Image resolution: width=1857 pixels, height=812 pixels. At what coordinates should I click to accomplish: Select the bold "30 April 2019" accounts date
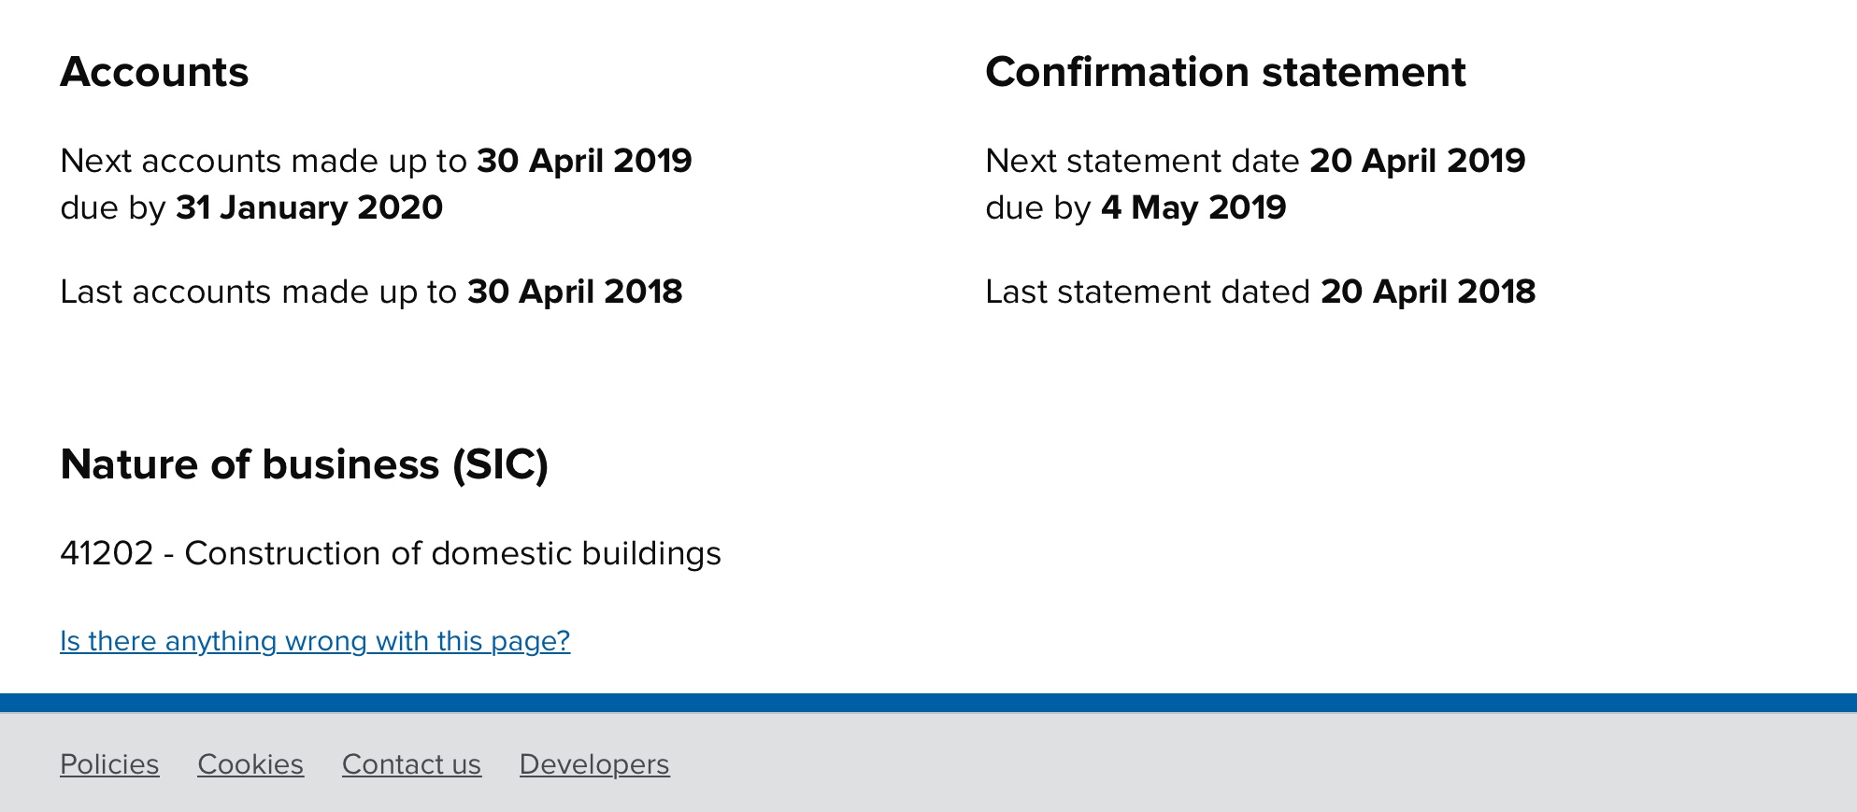click(x=584, y=161)
